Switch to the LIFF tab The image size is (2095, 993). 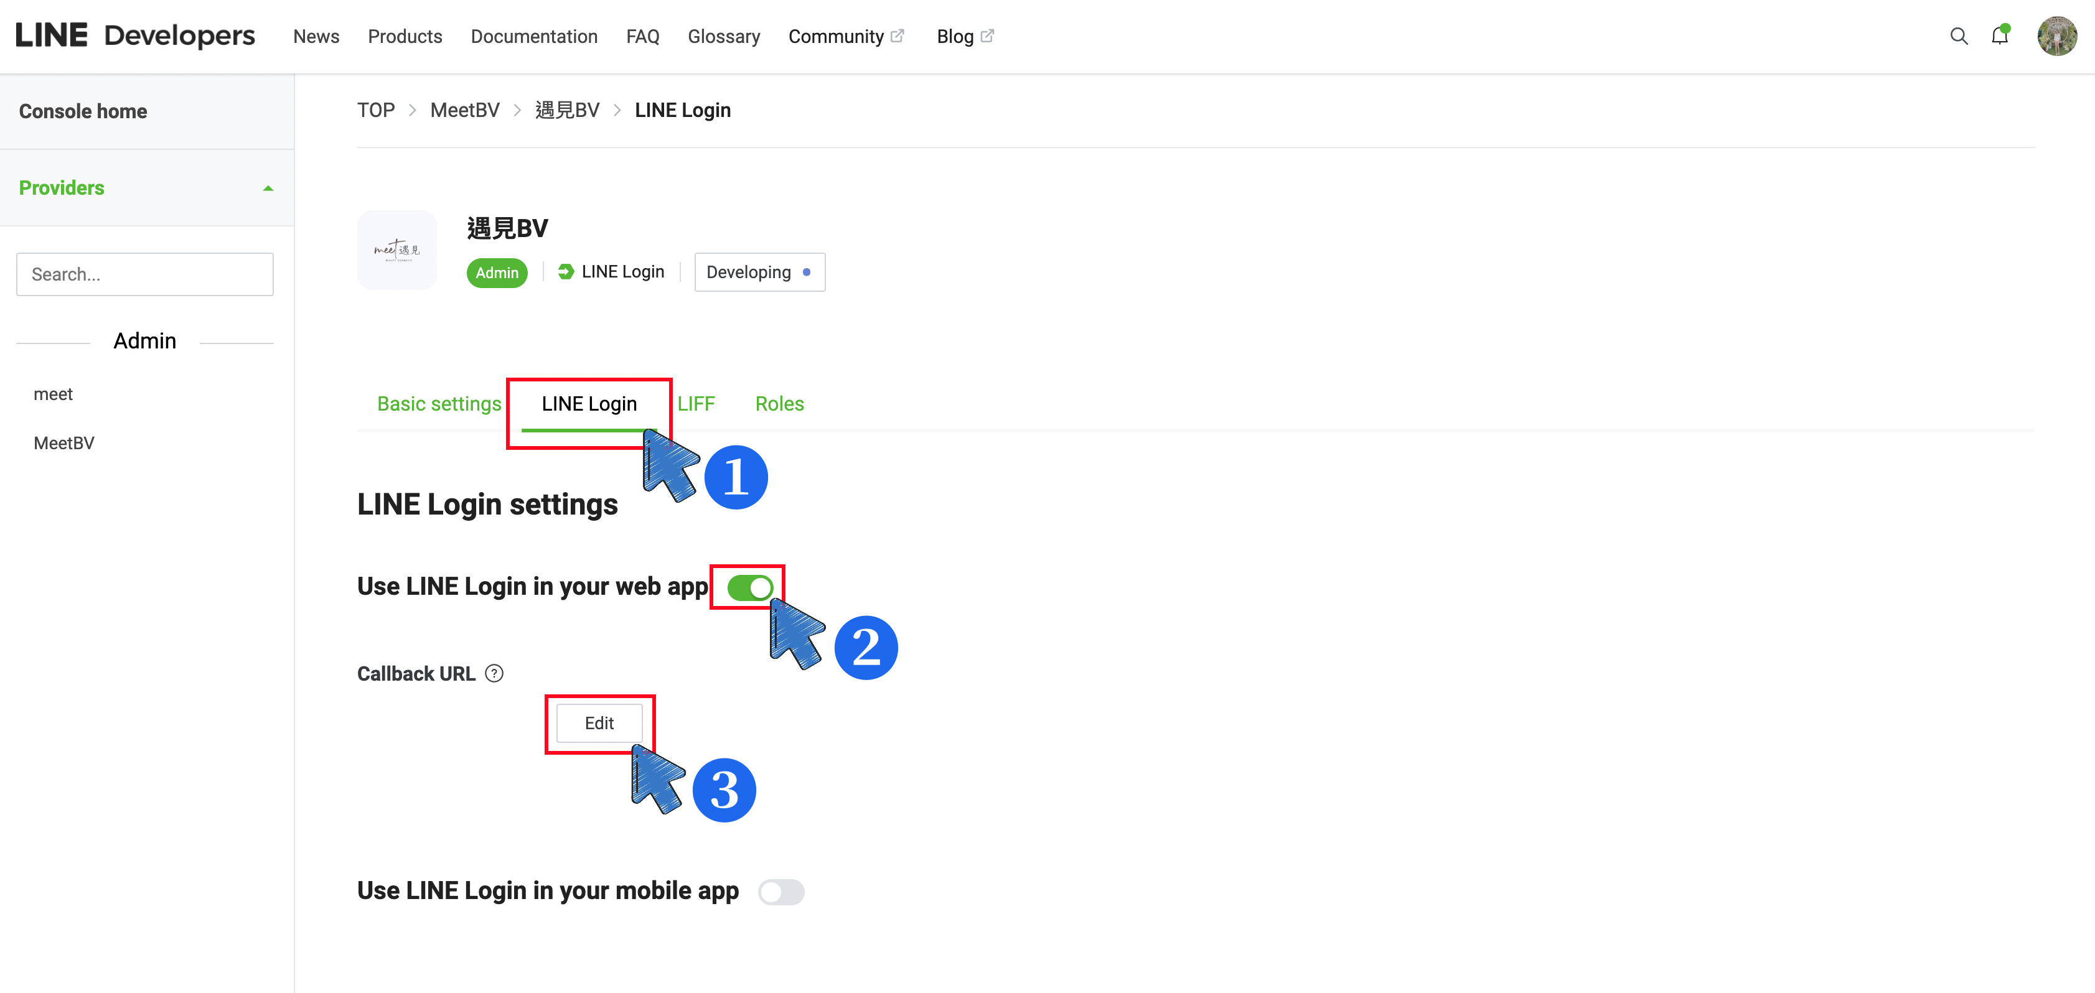[x=696, y=404]
